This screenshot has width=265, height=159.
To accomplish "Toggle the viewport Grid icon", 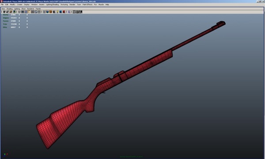I will click(19, 12).
